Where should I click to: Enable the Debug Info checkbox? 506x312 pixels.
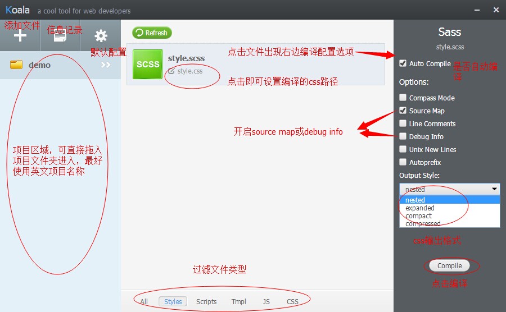tap(403, 136)
